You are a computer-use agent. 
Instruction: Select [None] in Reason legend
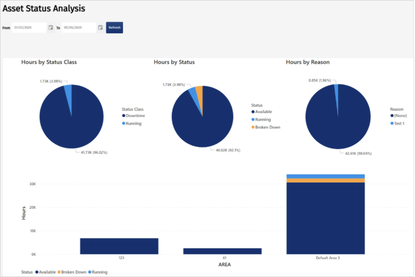398,116
